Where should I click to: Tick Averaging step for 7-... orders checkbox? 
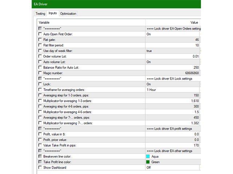(x=40, y=117)
